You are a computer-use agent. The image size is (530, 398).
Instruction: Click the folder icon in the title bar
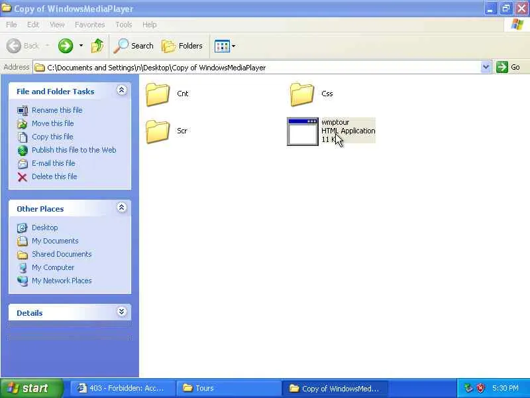tap(7, 8)
